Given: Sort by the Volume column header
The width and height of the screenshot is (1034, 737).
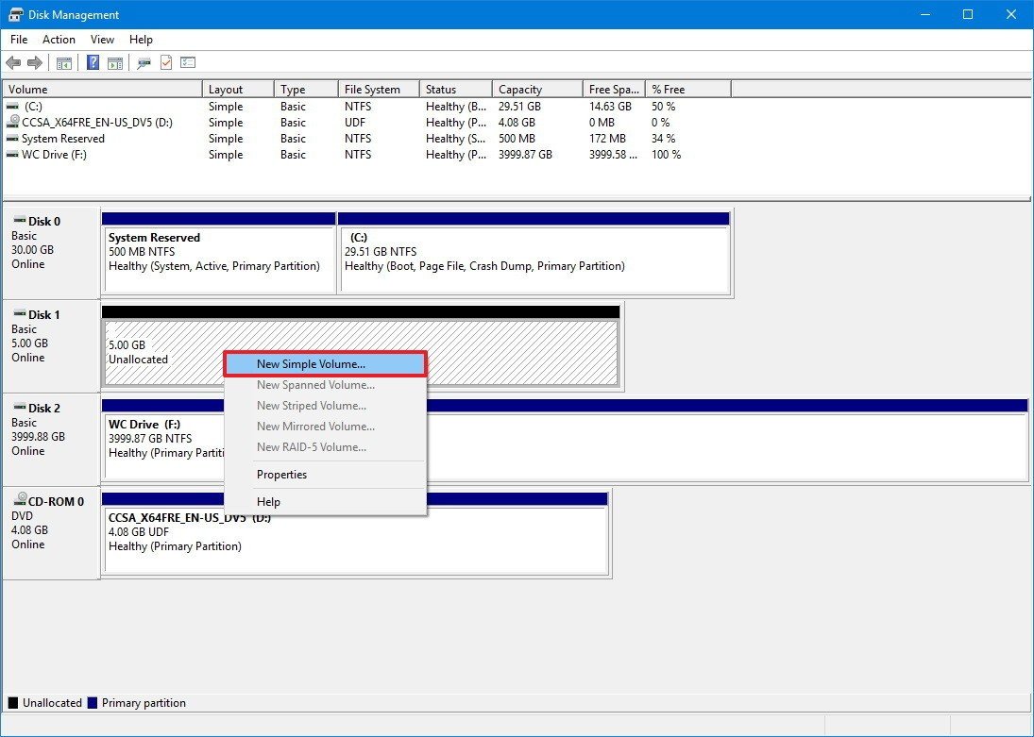Looking at the screenshot, I should 102,89.
